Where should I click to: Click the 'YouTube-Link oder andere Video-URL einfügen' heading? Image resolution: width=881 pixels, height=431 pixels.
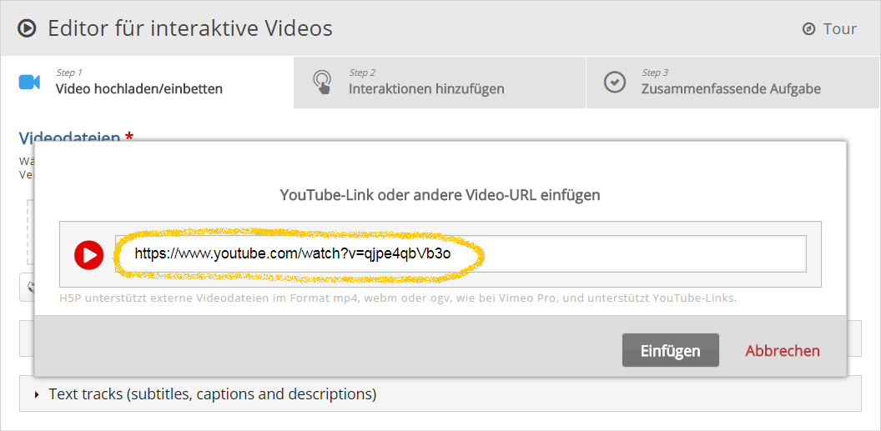[x=440, y=195]
